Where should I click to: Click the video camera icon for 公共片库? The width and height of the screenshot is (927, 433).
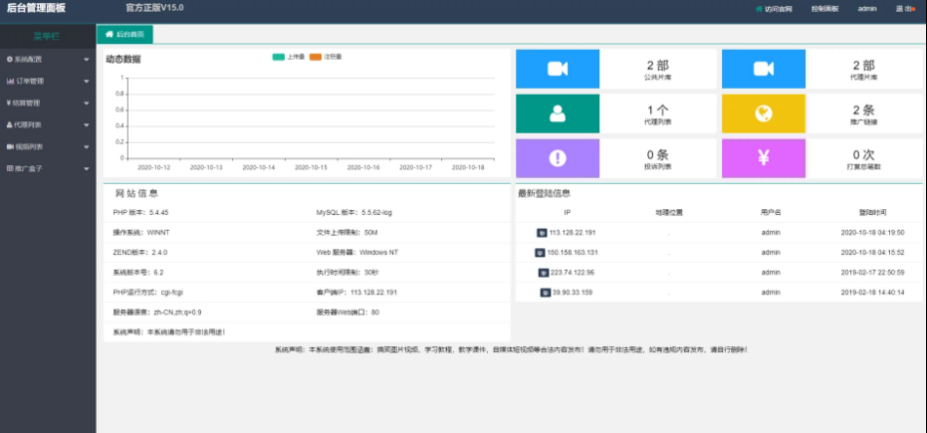557,69
